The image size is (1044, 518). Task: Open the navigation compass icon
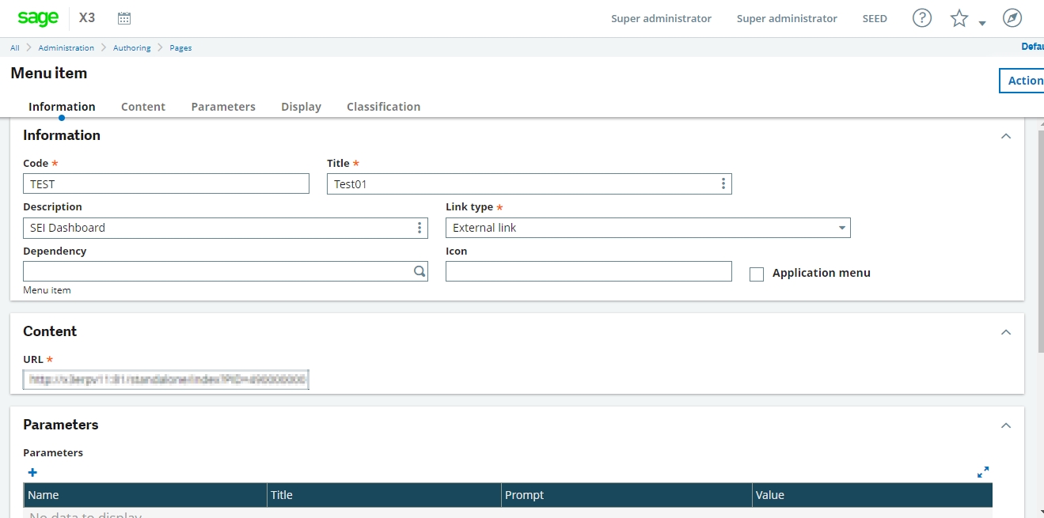click(1012, 17)
